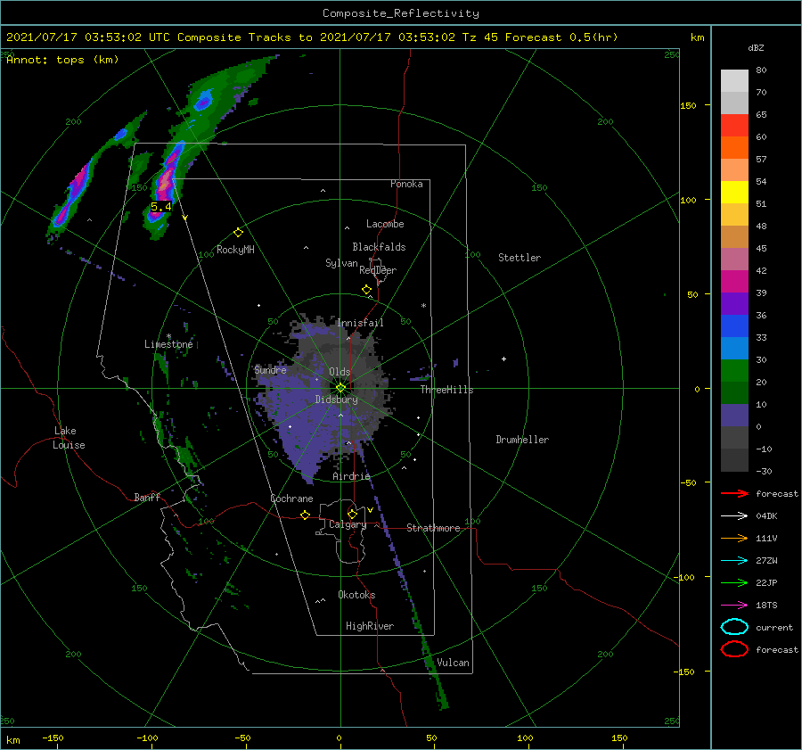Click the white plus marker near Drumheller
Image resolution: width=802 pixels, height=750 pixels.
click(503, 359)
